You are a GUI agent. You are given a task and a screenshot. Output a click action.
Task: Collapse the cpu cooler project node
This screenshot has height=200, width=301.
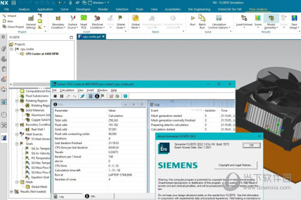pyautogui.click(x=12, y=49)
